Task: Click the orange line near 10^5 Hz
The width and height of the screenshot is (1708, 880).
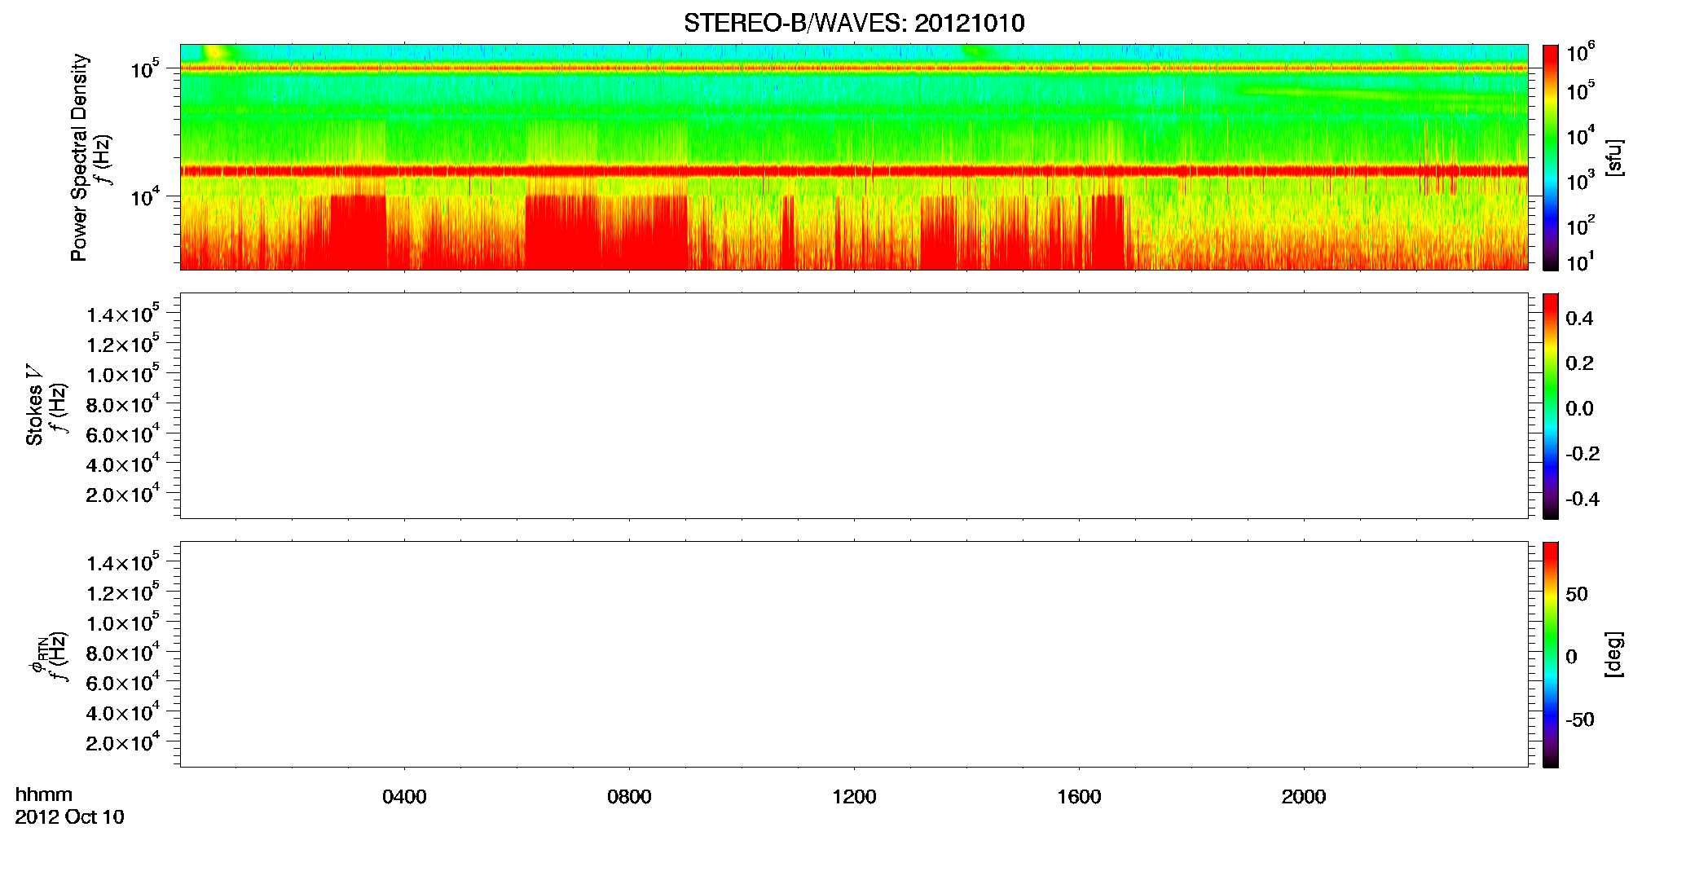Action: (x=854, y=68)
